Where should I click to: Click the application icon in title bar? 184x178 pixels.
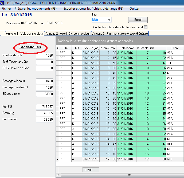point(3,3)
